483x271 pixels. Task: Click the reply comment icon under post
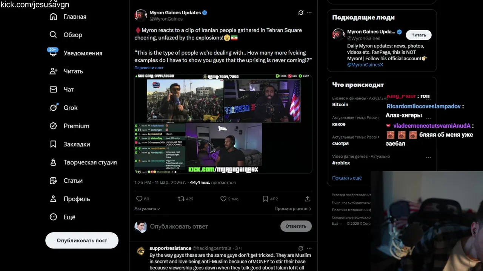coord(139,199)
